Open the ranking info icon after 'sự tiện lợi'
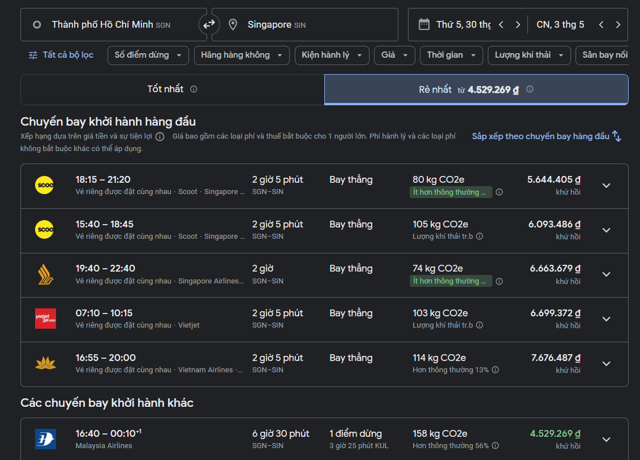This screenshot has height=460, width=640. coord(160,136)
